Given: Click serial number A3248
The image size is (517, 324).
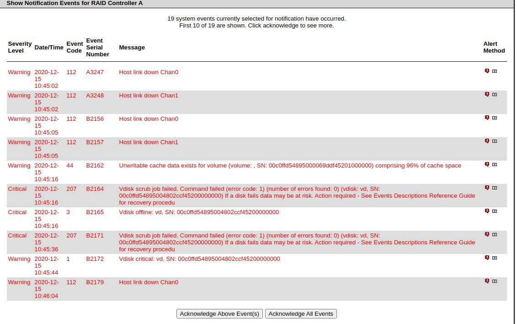Looking at the screenshot, I should [x=95, y=96].
